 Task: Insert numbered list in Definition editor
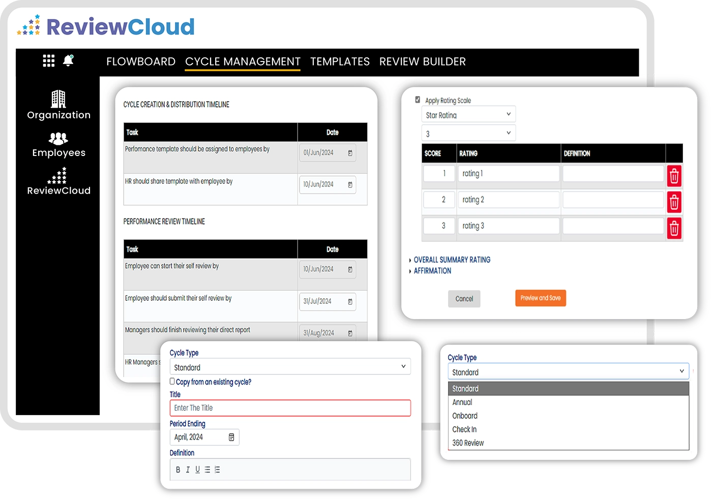pos(217,470)
